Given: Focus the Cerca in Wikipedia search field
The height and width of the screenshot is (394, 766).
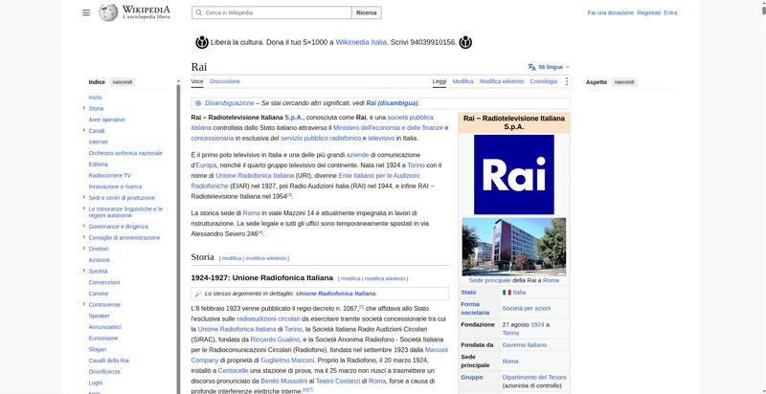Looking at the screenshot, I should [x=272, y=12].
